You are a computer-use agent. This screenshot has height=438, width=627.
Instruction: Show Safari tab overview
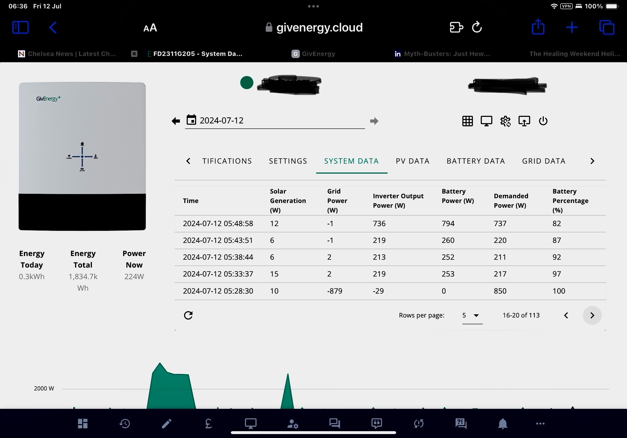[x=607, y=28]
